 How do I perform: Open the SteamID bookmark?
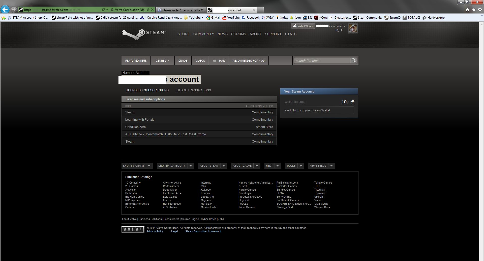click(x=392, y=18)
